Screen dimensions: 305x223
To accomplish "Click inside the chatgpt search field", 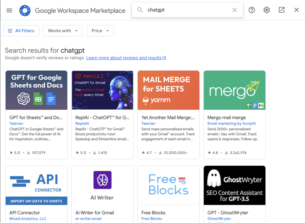I will tap(187, 10).
